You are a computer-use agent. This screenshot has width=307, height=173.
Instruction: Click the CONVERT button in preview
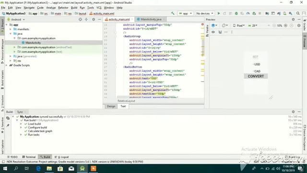(256, 76)
